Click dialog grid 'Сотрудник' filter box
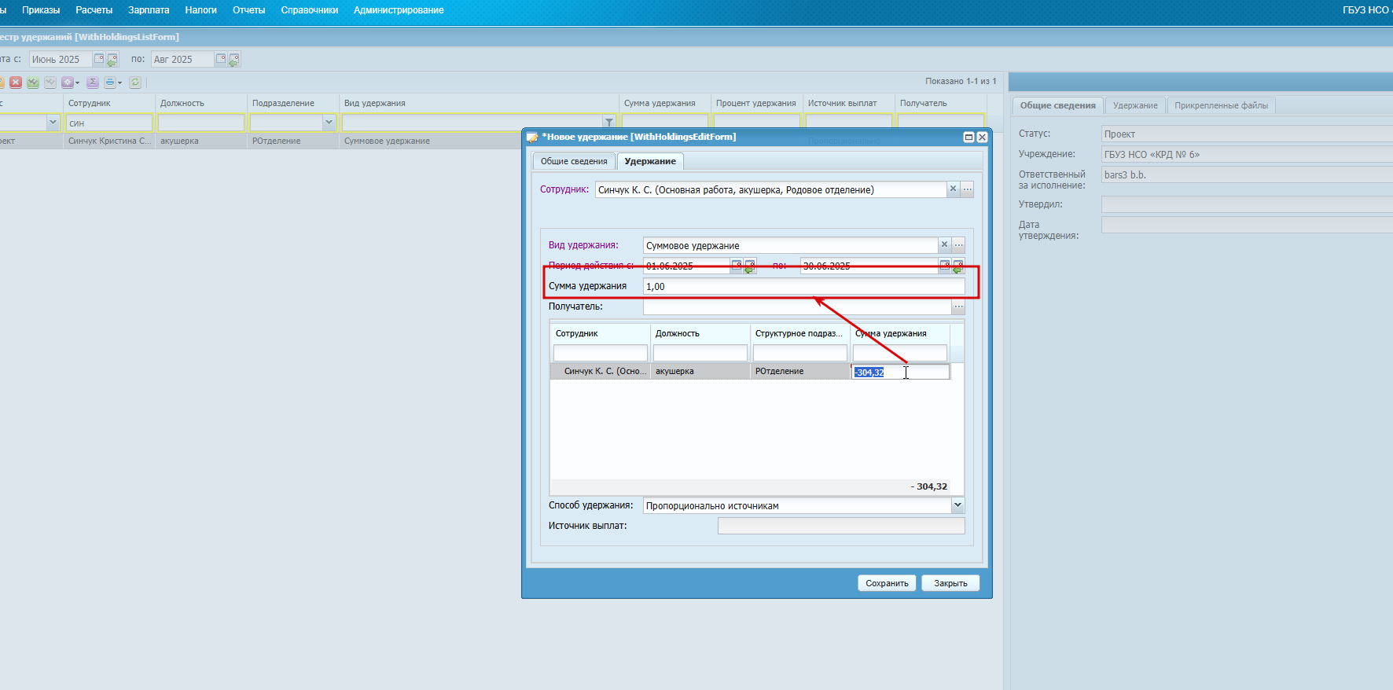Viewport: 1393px width, 690px height. (x=601, y=353)
